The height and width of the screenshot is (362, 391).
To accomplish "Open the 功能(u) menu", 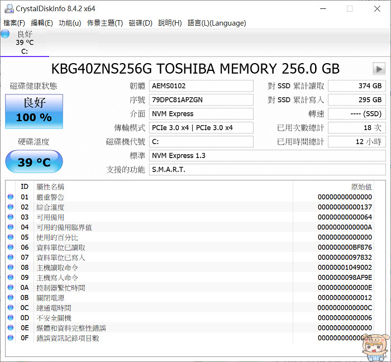I will 70,23.
